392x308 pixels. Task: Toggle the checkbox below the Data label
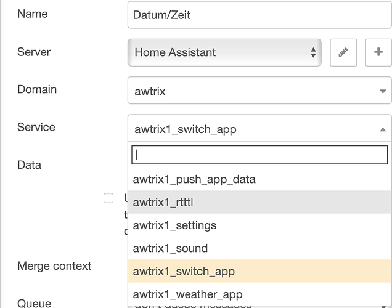(x=108, y=198)
